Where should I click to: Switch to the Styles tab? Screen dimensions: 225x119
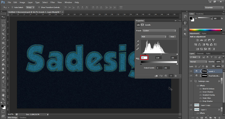point(204,33)
